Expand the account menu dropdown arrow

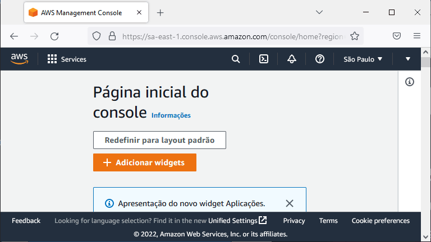407,59
